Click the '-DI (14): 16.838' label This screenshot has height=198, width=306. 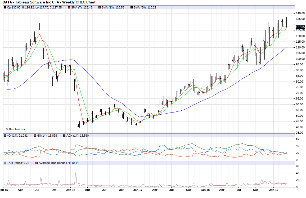coord(47,136)
